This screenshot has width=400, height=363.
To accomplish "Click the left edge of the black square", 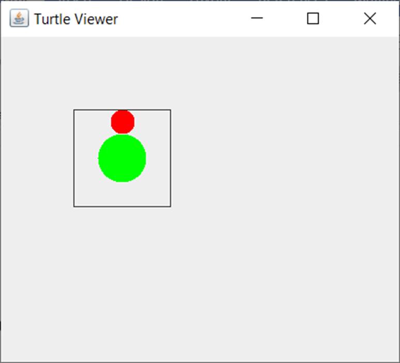I will (x=74, y=158).
